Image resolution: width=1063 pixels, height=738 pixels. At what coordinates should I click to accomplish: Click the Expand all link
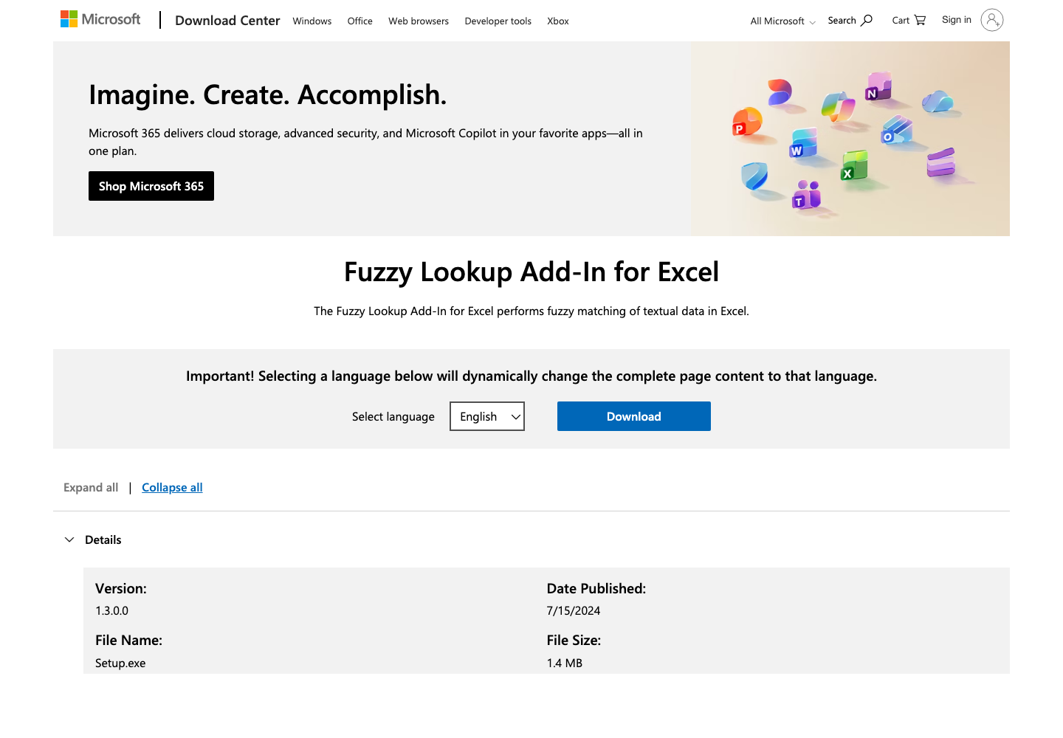(91, 488)
